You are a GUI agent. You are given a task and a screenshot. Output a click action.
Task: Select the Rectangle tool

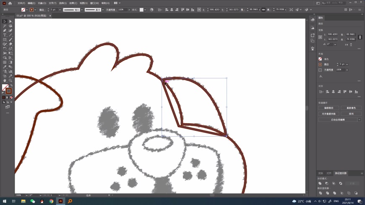click(x=5, y=39)
